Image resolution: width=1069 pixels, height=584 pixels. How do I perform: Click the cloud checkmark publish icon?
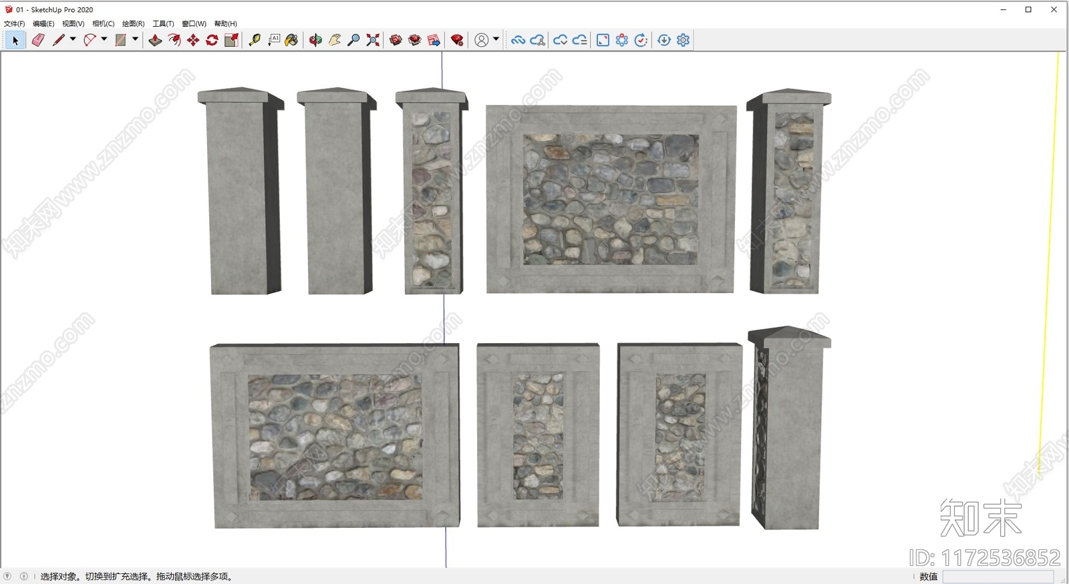coord(561,40)
